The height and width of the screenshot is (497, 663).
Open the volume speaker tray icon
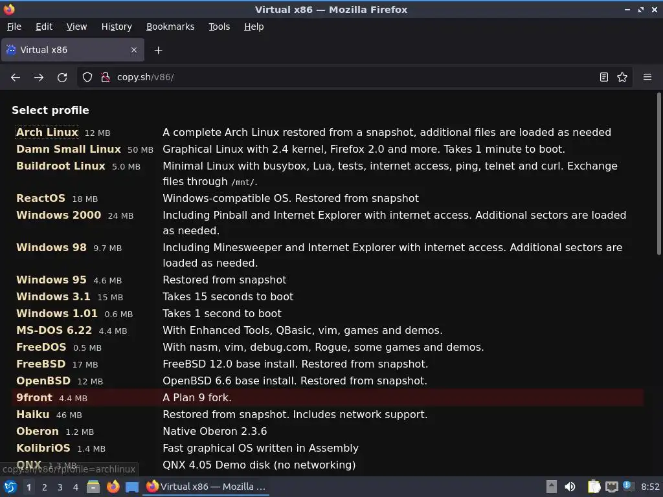point(570,487)
